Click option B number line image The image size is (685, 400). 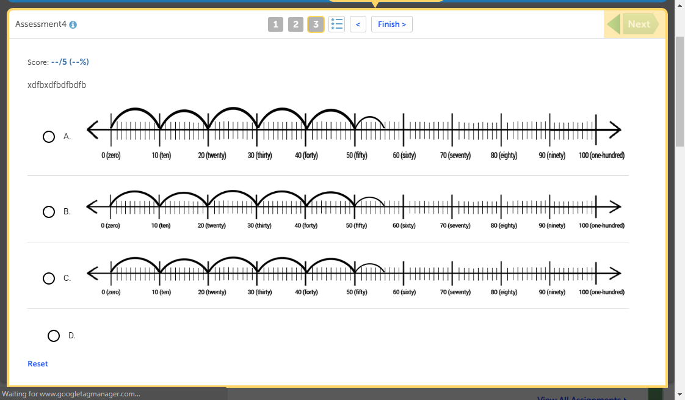click(x=355, y=210)
